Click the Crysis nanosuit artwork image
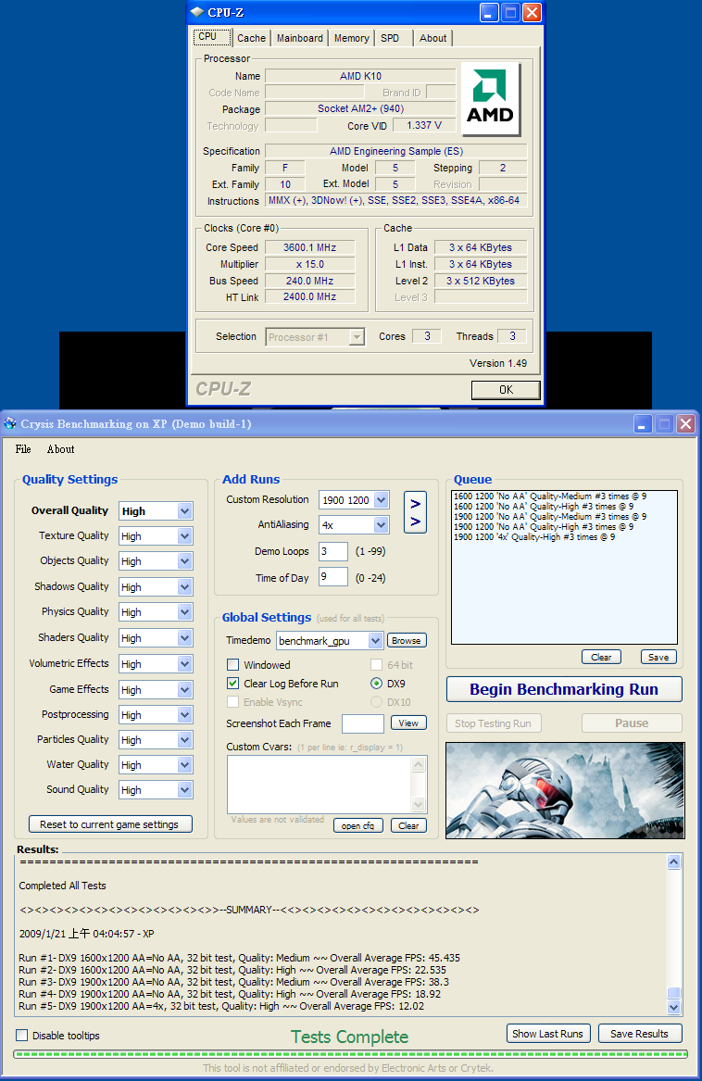The height and width of the screenshot is (1081, 702). 565,790
